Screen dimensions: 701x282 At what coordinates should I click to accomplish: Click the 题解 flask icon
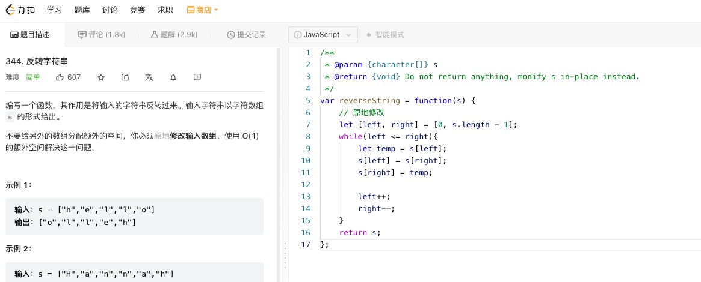tap(154, 35)
